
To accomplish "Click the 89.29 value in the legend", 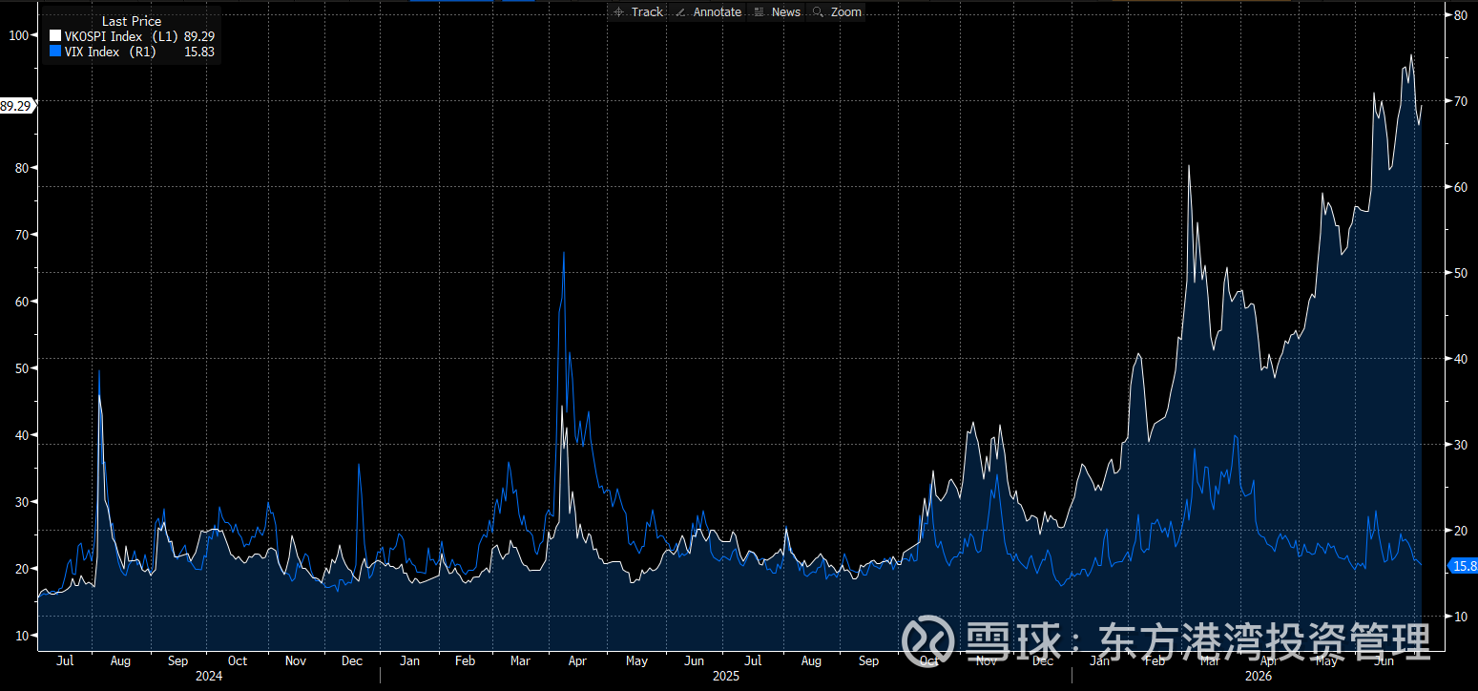I will 199,36.
